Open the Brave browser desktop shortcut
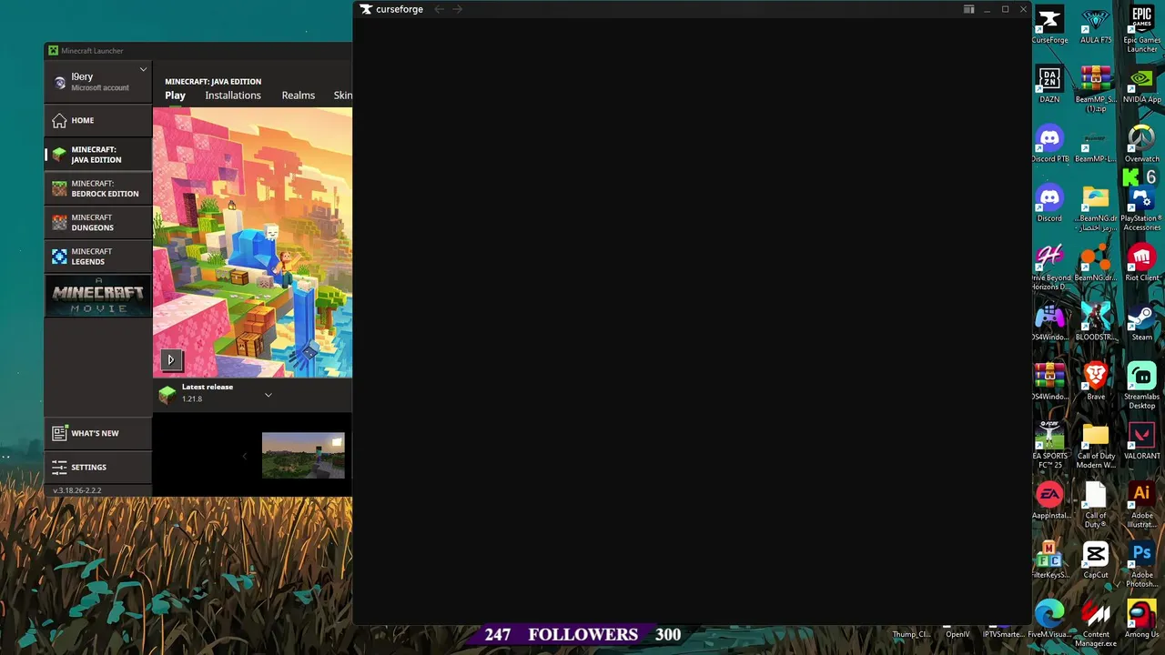 tap(1096, 382)
